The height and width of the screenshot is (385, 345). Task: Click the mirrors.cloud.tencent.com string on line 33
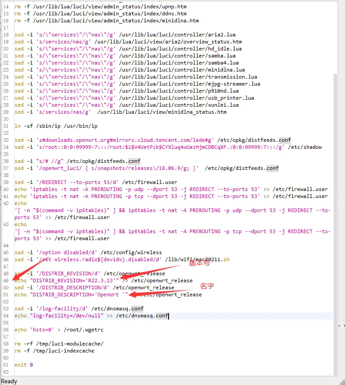tap(125, 140)
